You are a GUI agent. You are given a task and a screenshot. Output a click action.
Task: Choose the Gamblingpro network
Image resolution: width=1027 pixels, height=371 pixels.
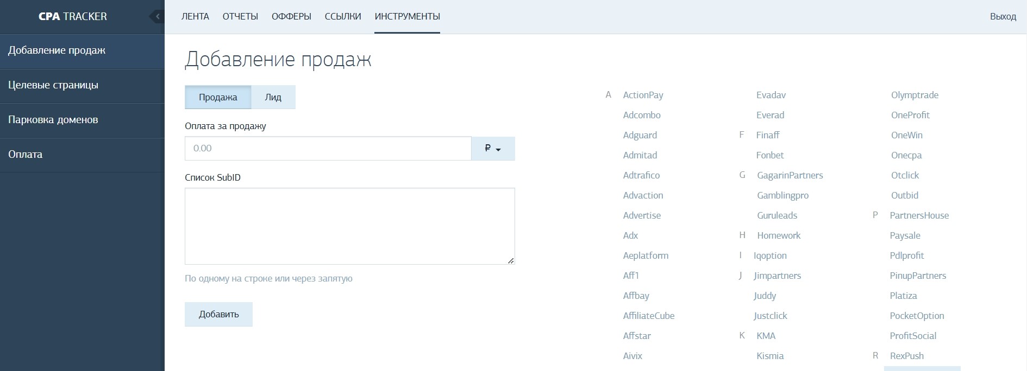click(783, 195)
